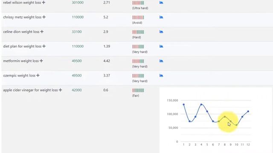The width and height of the screenshot is (273, 153).
Task: Click CPC value 0.6
Action: click(x=106, y=90)
